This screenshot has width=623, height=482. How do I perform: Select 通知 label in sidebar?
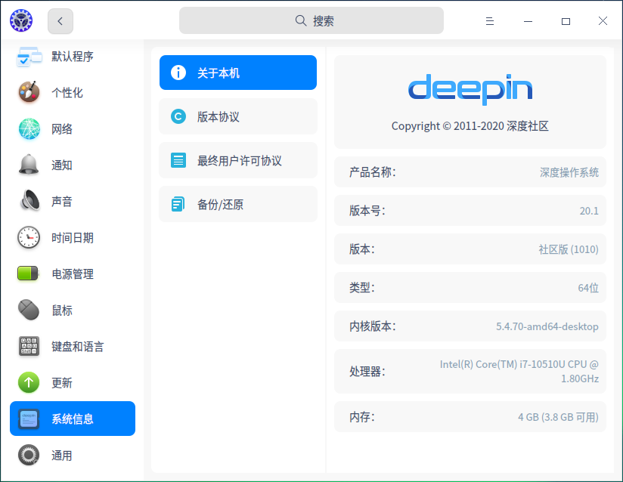point(62,165)
